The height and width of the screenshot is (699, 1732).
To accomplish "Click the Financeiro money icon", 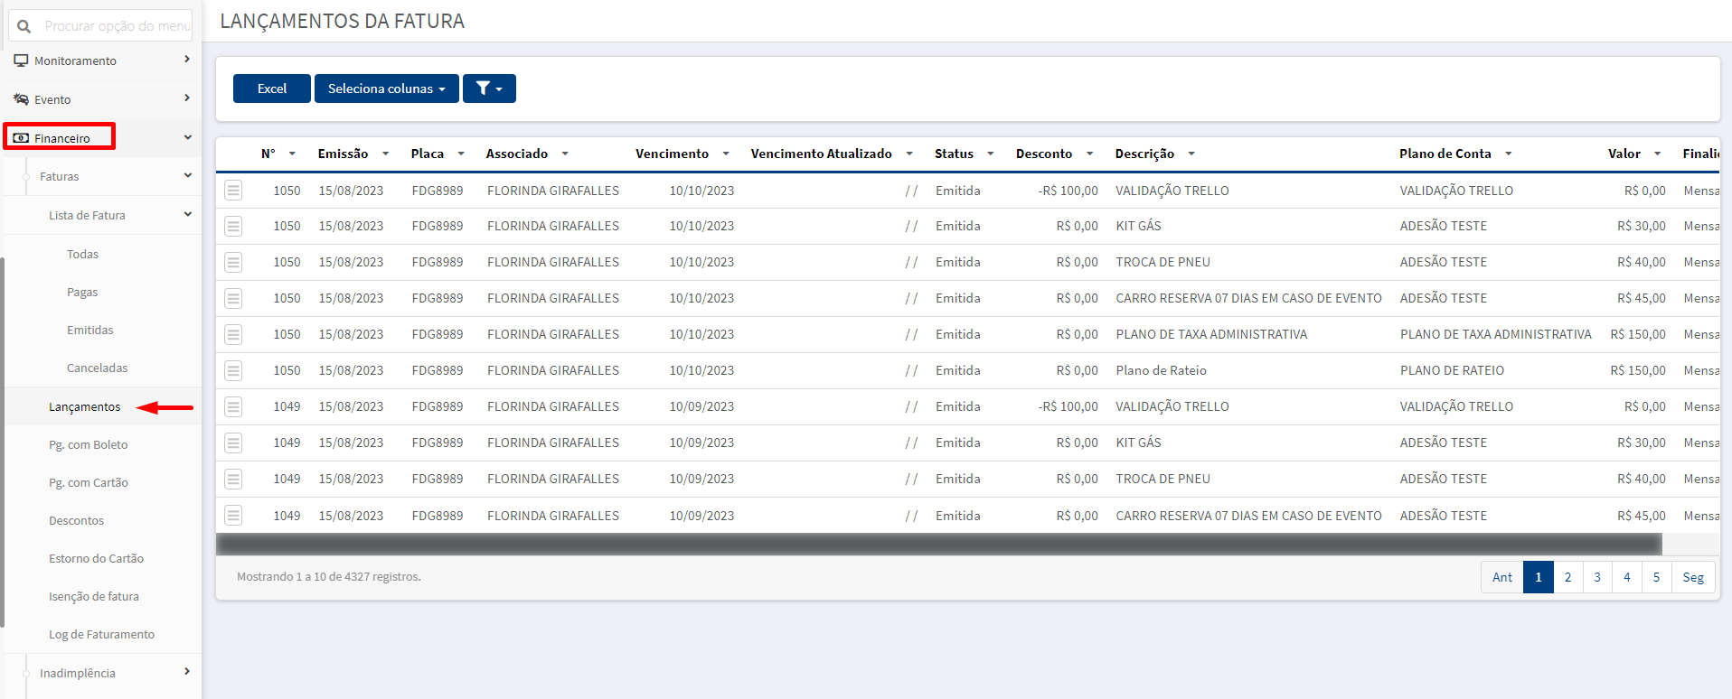I will point(21,138).
